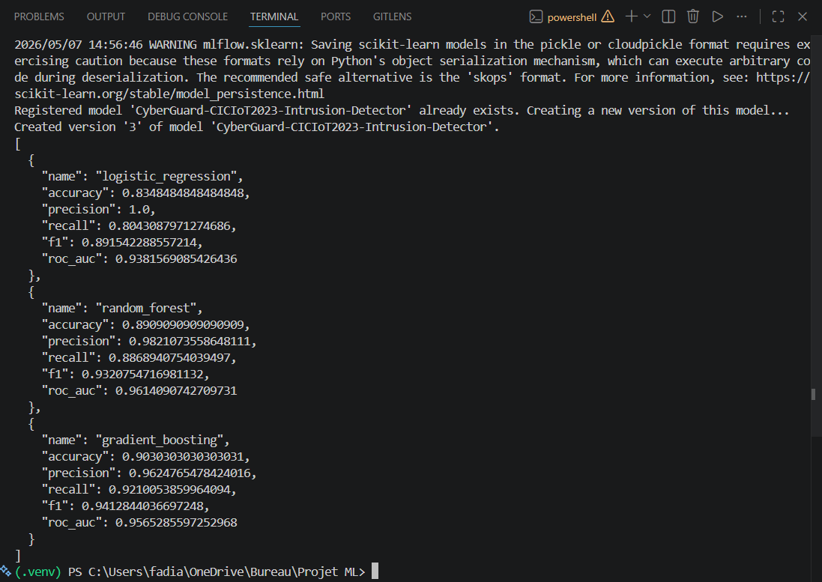
Task: Click the (.venv) prompt text
Action: pos(37,572)
